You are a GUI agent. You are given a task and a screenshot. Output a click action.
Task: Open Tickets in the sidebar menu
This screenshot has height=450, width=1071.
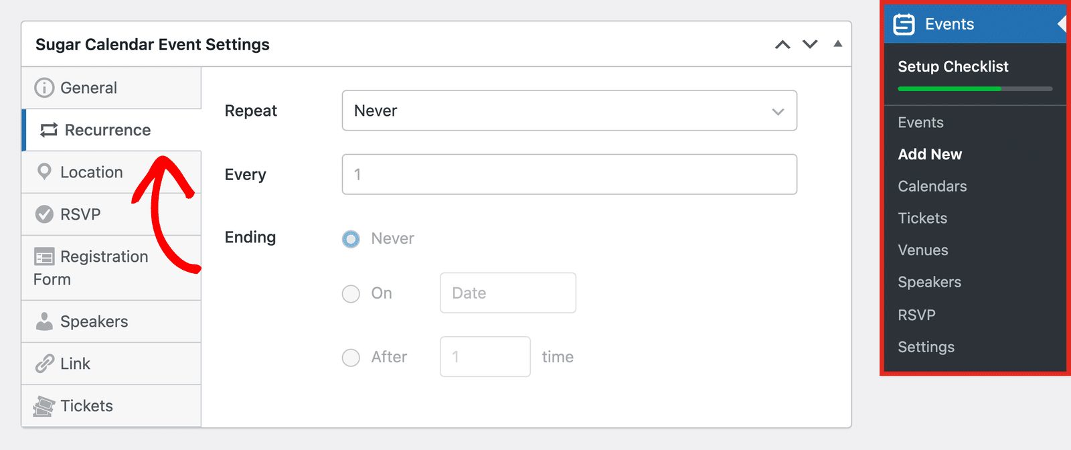(x=922, y=218)
